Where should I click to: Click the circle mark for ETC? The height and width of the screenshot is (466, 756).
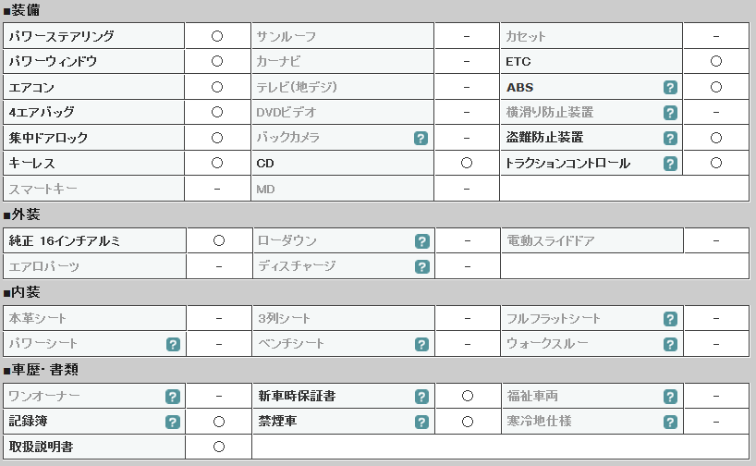click(716, 61)
